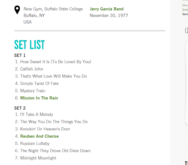Click the Buffalo, NY location text
The height and width of the screenshot is (165, 188).
pyautogui.click(x=34, y=15)
